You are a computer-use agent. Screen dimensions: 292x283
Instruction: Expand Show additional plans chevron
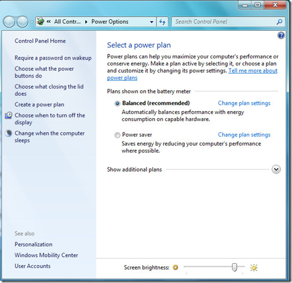tap(276, 170)
